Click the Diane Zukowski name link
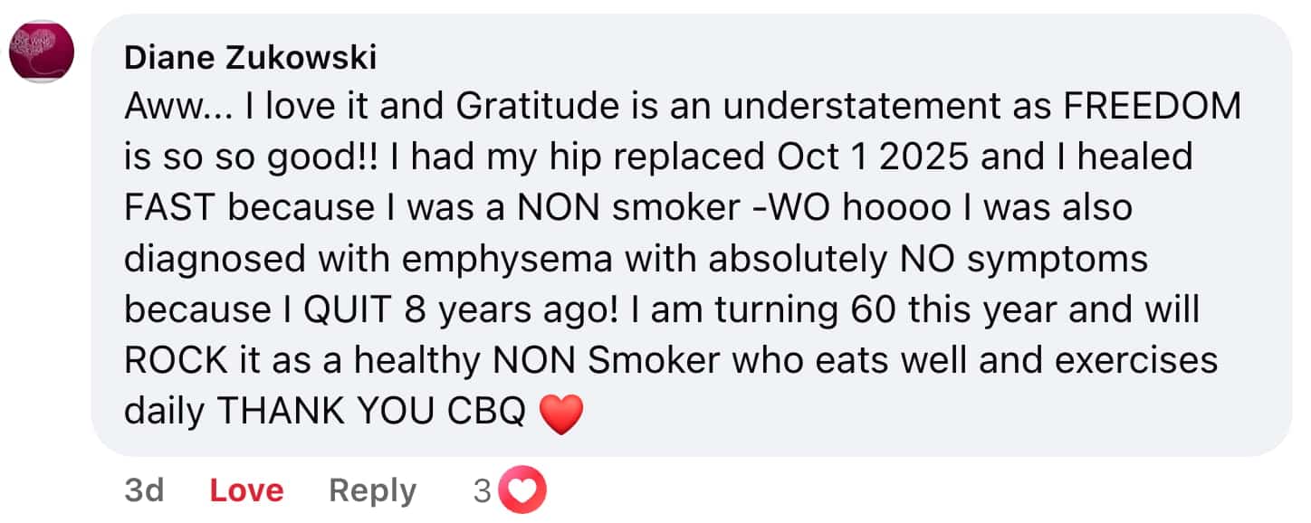Screen dimensions: 1311x523 (x=250, y=58)
